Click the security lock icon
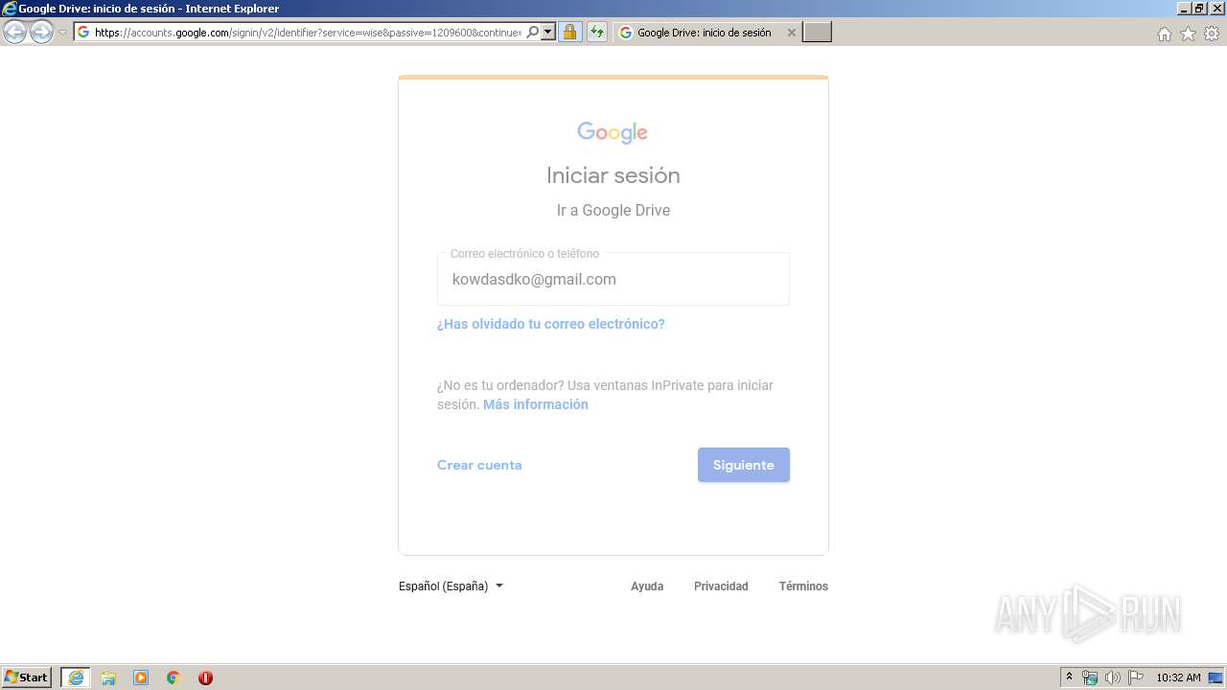The height and width of the screenshot is (690, 1227). 569,32
